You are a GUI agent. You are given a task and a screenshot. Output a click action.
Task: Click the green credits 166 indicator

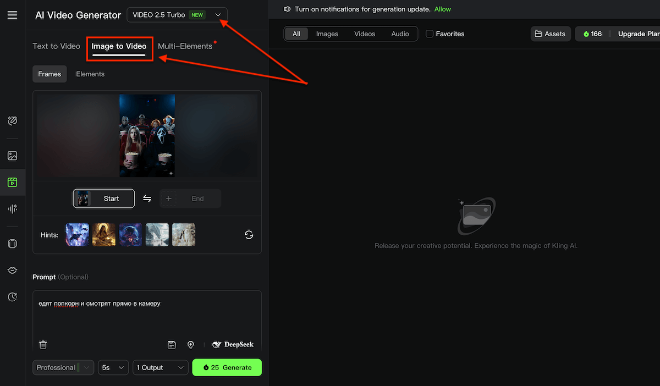tap(592, 34)
